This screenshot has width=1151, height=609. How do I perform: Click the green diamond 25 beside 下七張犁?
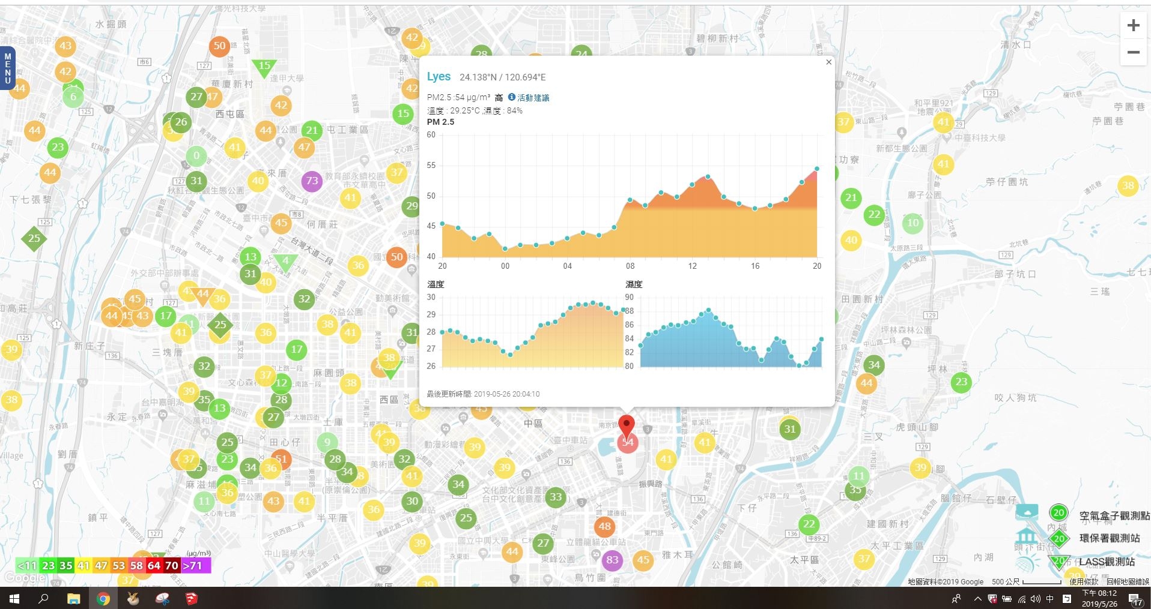point(34,238)
